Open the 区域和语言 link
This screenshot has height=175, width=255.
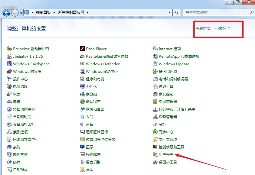pos(95,109)
